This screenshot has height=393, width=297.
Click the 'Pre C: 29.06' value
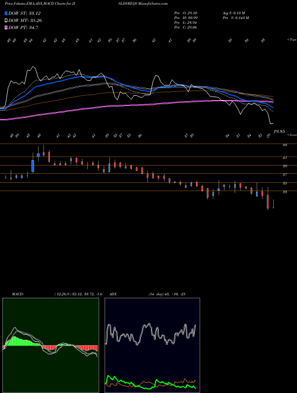pos(185,27)
